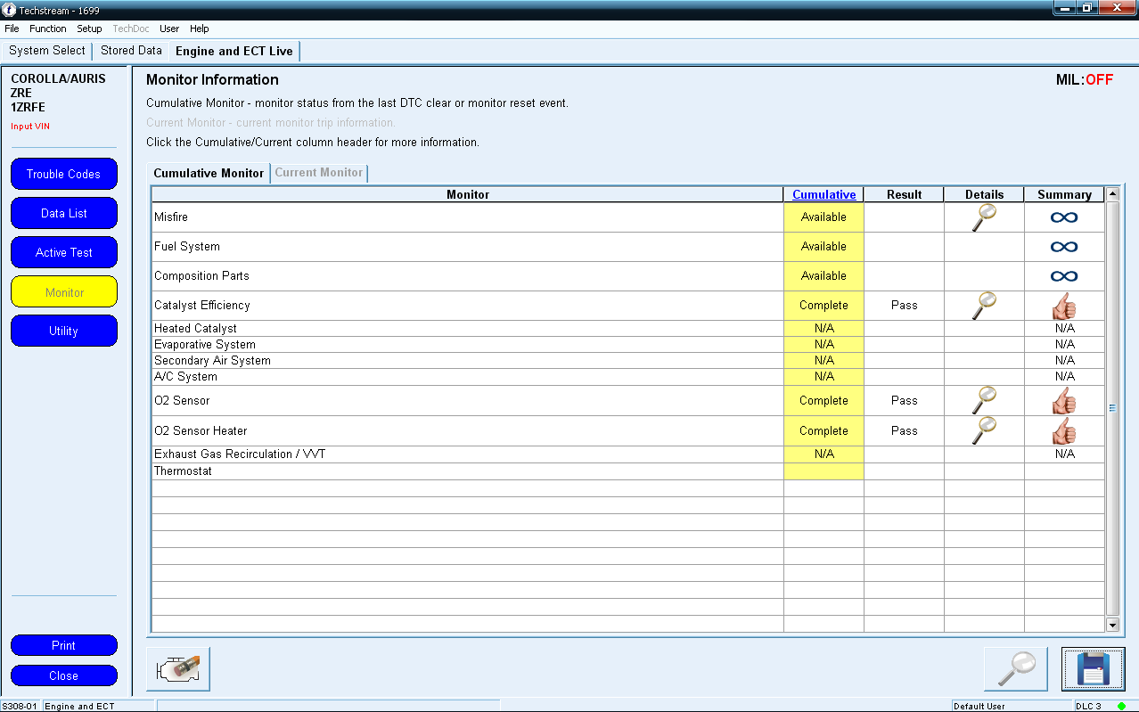Click the Monitor column header

[468, 194]
